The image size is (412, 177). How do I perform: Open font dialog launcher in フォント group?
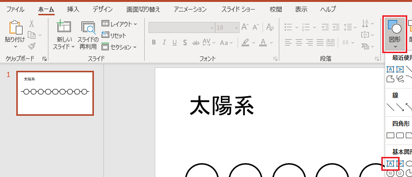point(275,59)
